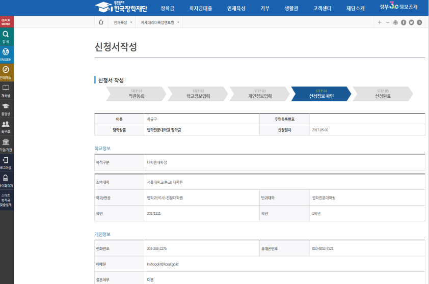The height and width of the screenshot is (284, 429).
Task: Click the 학적구분 label cell
Action: tap(119, 162)
